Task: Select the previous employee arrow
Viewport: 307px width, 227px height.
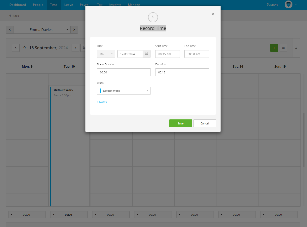Action: tap(10, 30)
